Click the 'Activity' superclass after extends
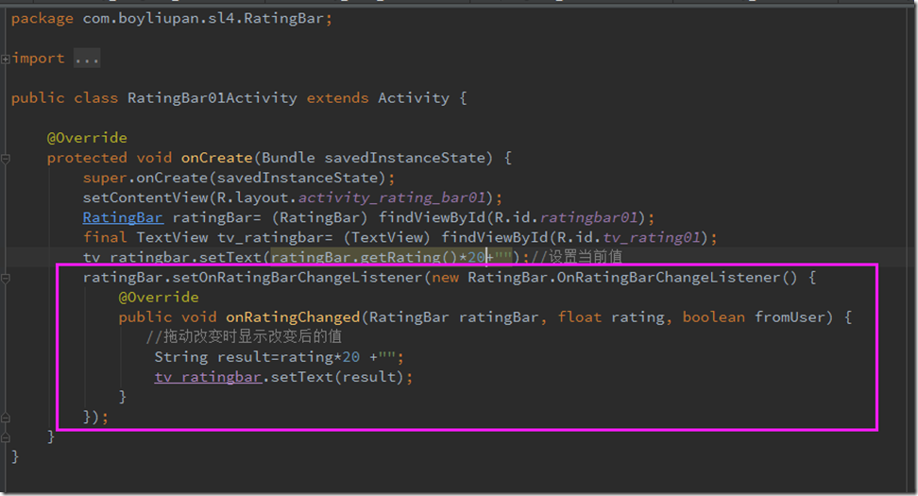The width and height of the screenshot is (918, 496). click(x=414, y=98)
